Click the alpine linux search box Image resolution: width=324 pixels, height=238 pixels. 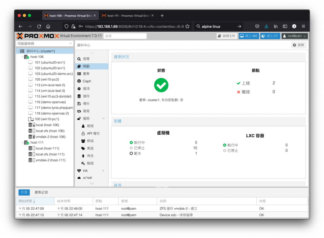click(x=218, y=27)
